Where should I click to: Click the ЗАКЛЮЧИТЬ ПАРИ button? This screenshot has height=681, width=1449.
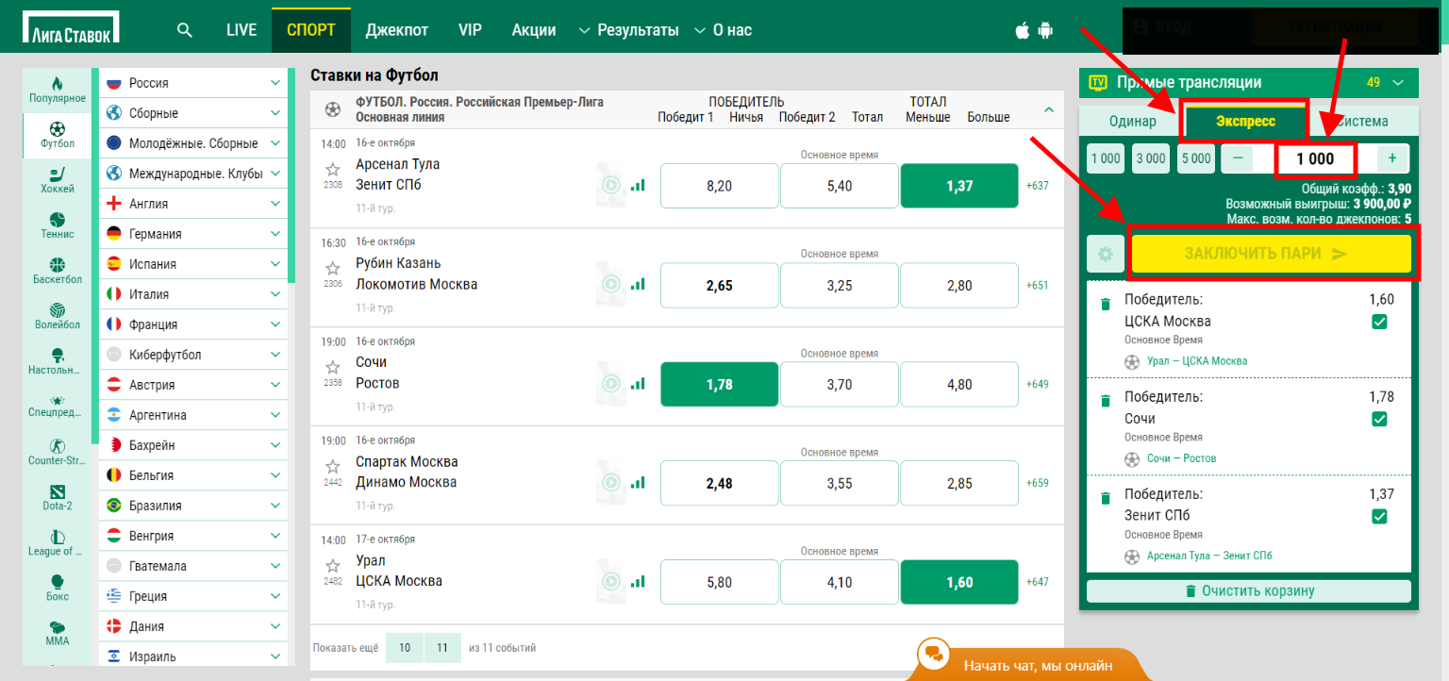(x=1271, y=254)
